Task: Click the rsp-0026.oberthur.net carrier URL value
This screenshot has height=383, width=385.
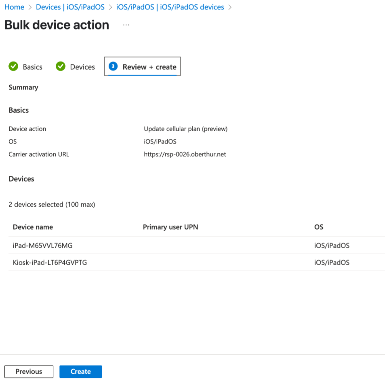Action: pos(185,154)
